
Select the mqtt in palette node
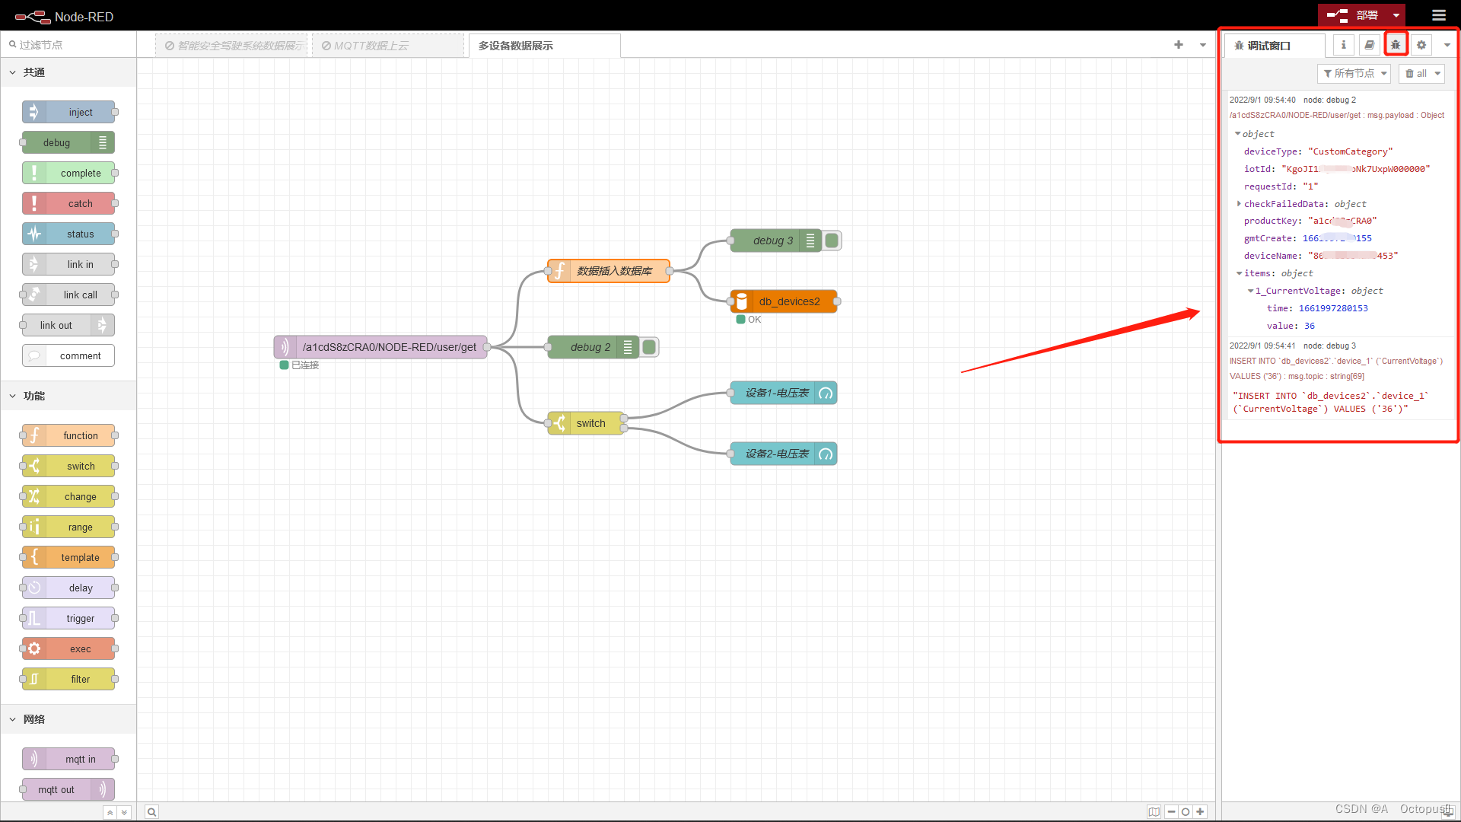tap(68, 759)
